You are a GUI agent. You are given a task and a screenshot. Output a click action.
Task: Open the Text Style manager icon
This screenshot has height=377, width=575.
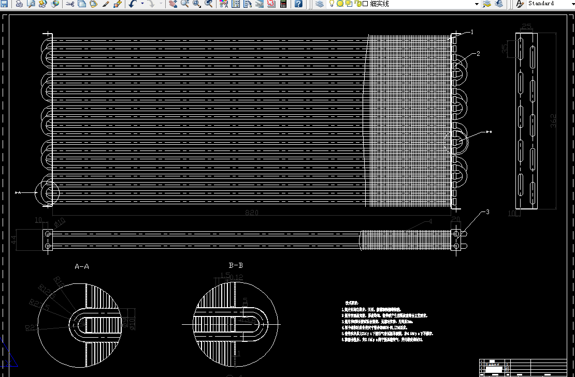[x=520, y=4]
